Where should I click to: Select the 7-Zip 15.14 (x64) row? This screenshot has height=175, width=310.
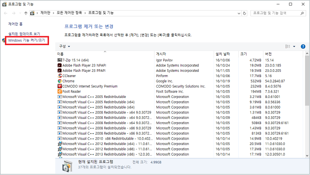click(179, 60)
